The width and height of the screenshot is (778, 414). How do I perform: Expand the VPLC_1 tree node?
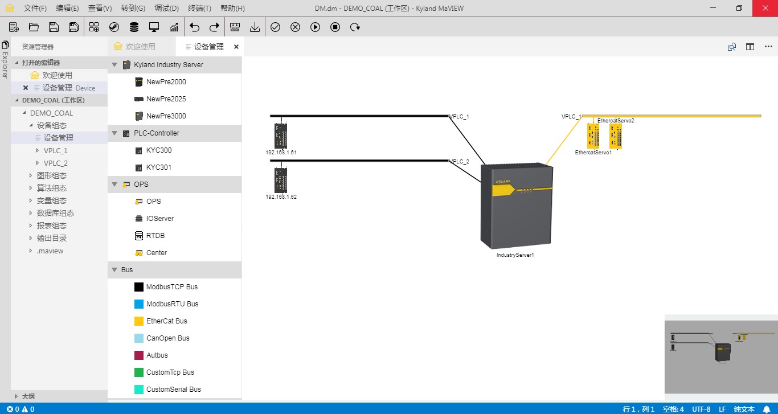(x=38, y=151)
